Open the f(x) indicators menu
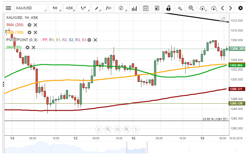Image resolution: width=247 pixels, height=154 pixels. [x=108, y=8]
